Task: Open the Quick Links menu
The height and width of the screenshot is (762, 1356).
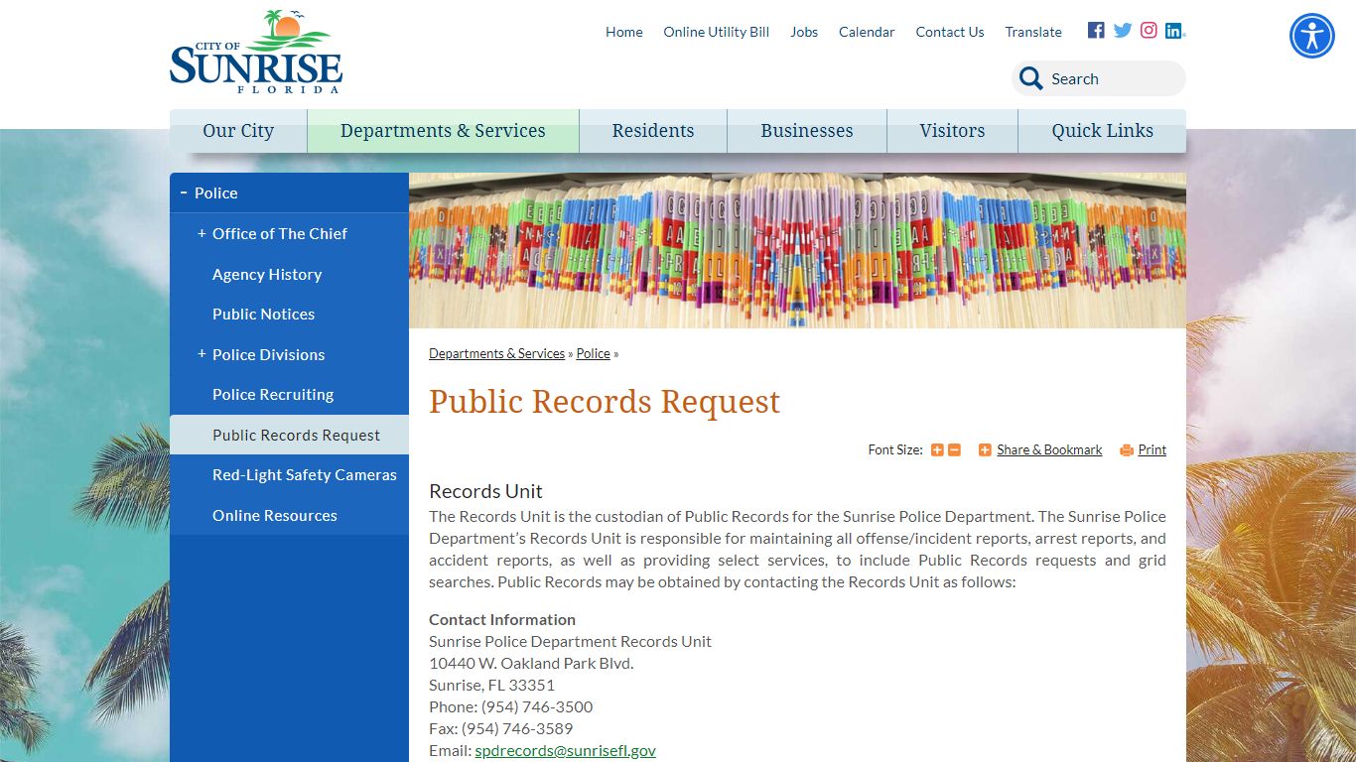Action: [1102, 131]
